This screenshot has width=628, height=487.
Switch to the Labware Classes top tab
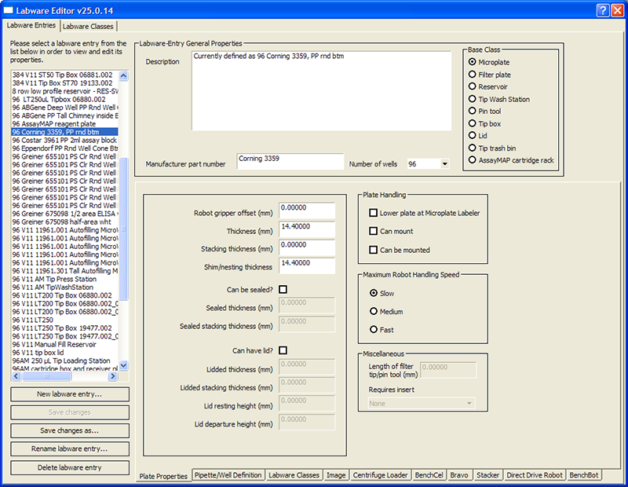pyautogui.click(x=88, y=27)
